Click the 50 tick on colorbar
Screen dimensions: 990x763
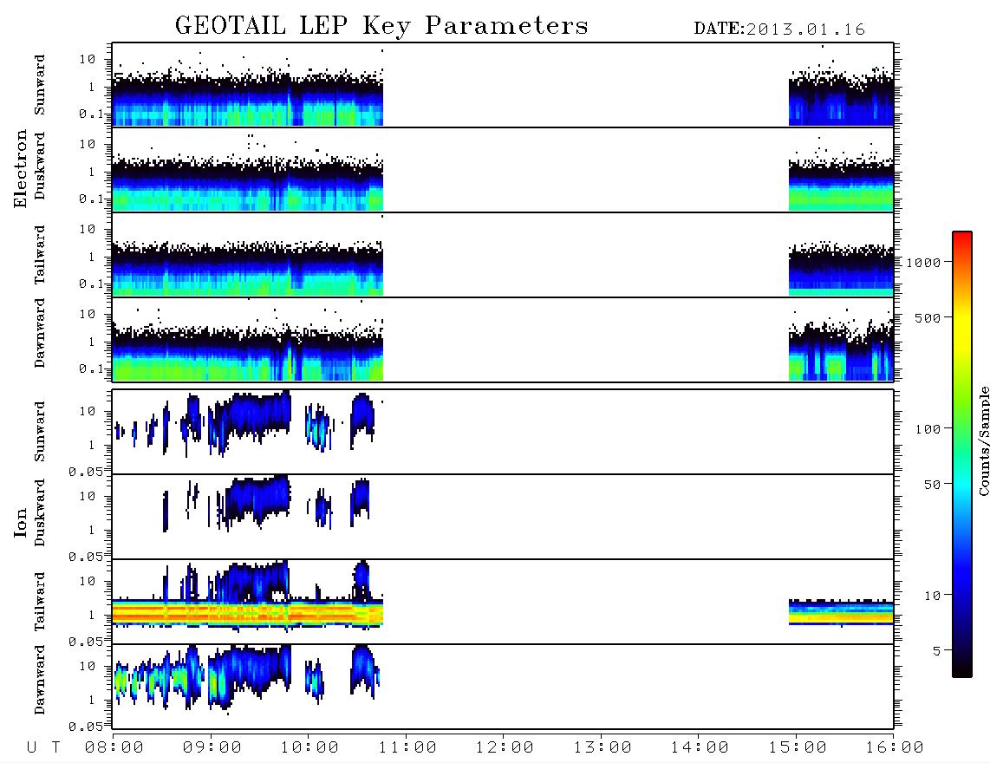(932, 485)
